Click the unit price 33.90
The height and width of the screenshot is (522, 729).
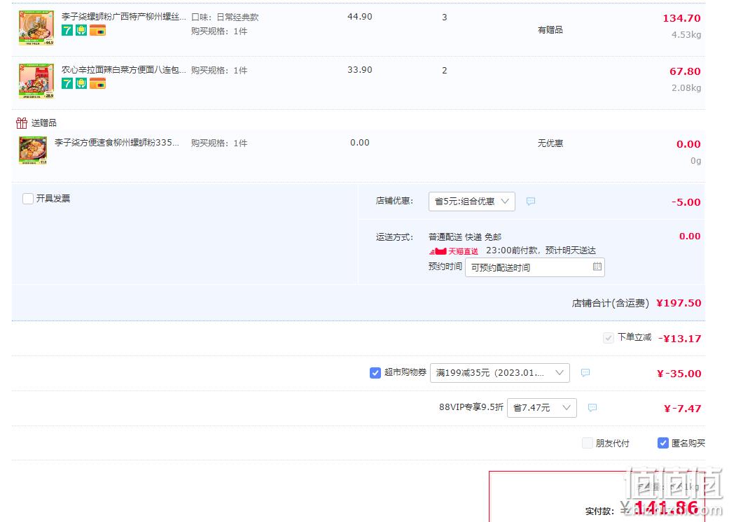pyautogui.click(x=360, y=70)
